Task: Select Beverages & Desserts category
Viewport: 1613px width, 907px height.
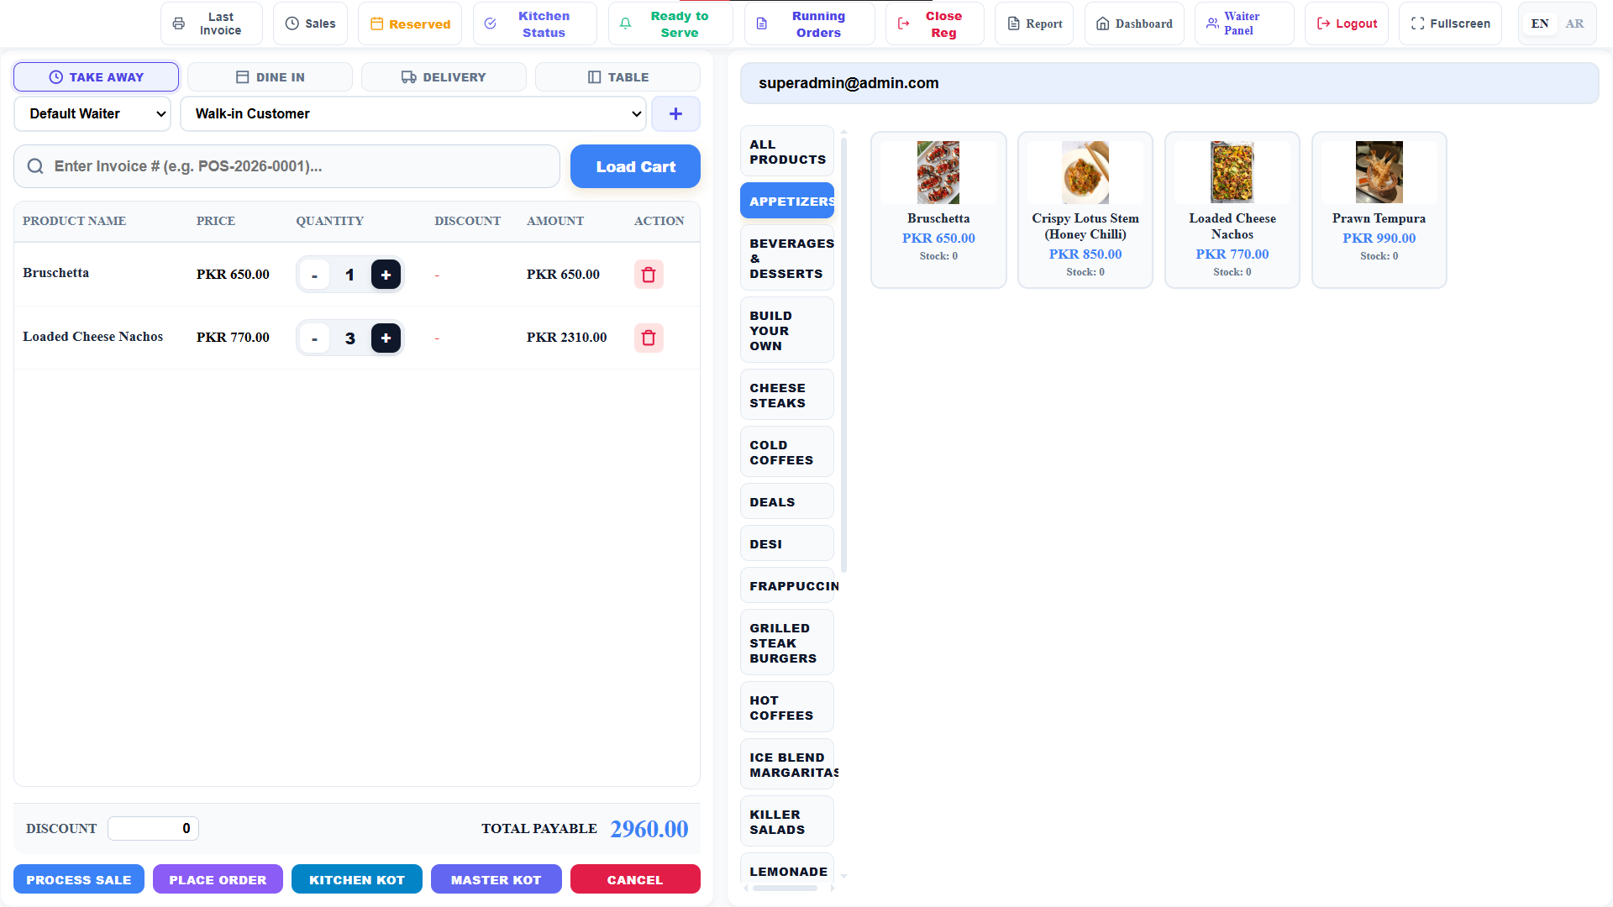Action: coord(787,258)
